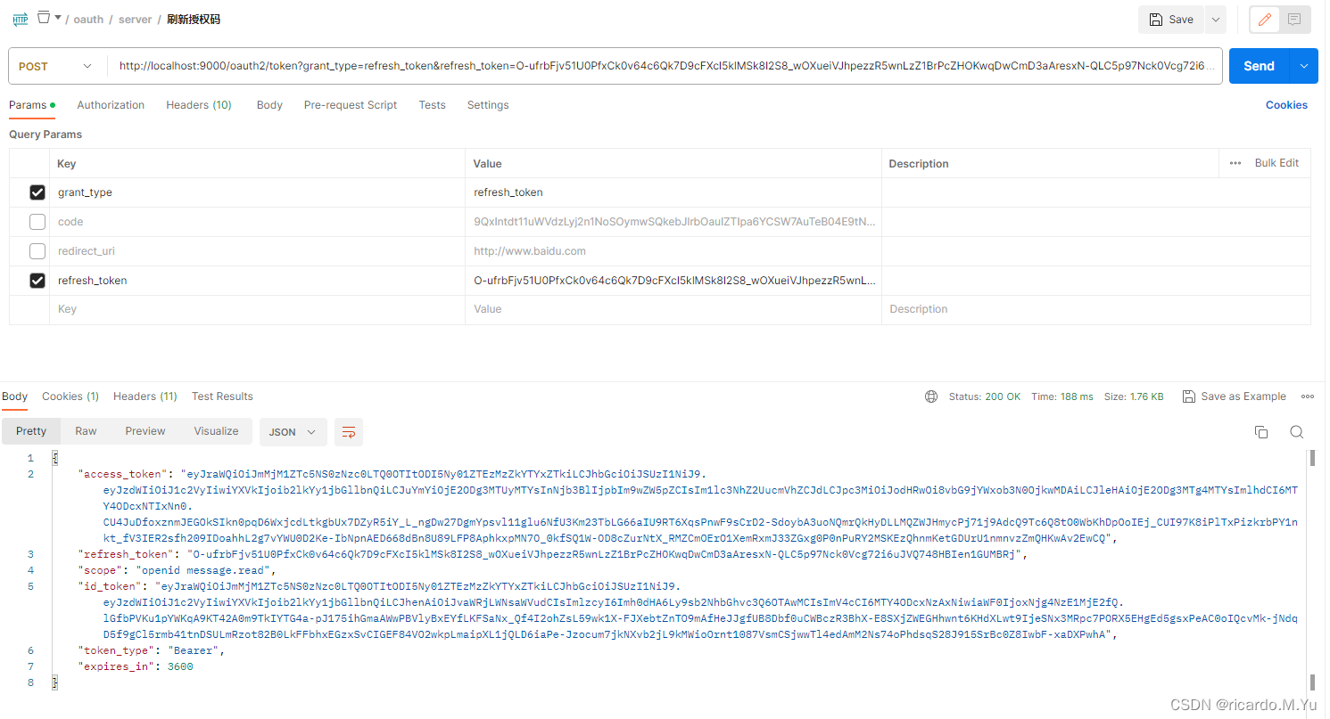The width and height of the screenshot is (1330, 719).
Task: Open the JSON format dropdown
Action: click(x=293, y=432)
